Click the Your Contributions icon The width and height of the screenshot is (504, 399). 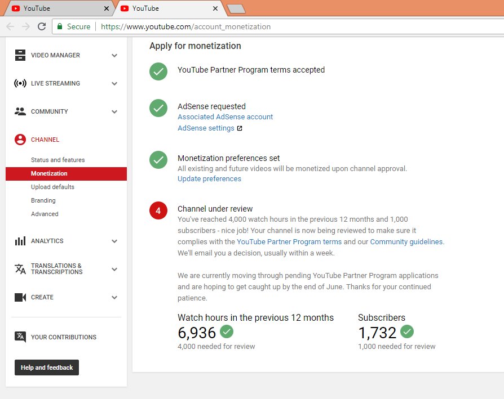(x=20, y=337)
